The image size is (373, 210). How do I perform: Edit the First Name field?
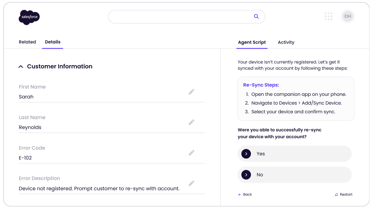(x=191, y=92)
